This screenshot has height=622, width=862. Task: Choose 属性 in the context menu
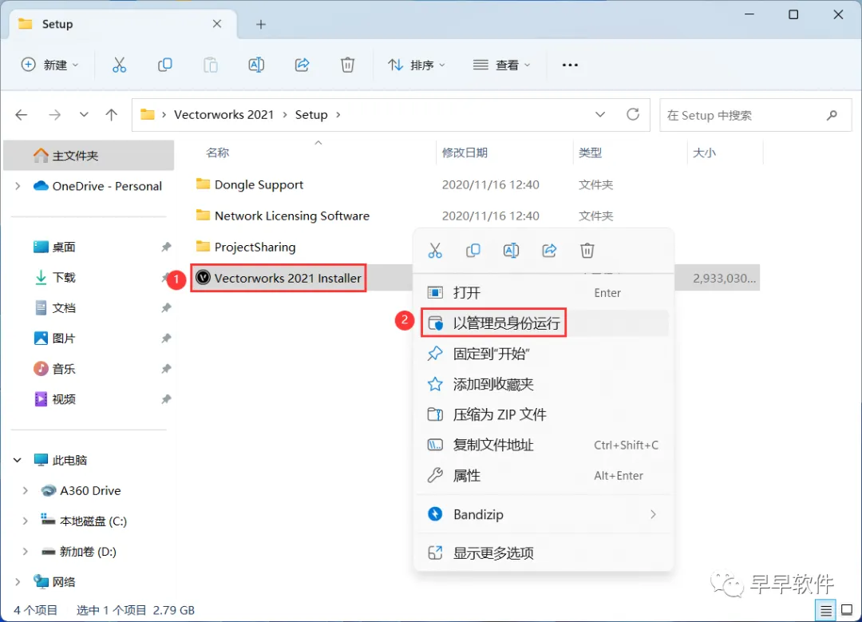(544, 475)
